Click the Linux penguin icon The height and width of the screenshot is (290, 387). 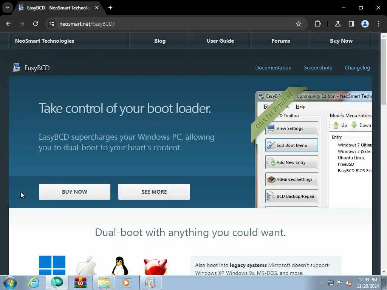120,265
